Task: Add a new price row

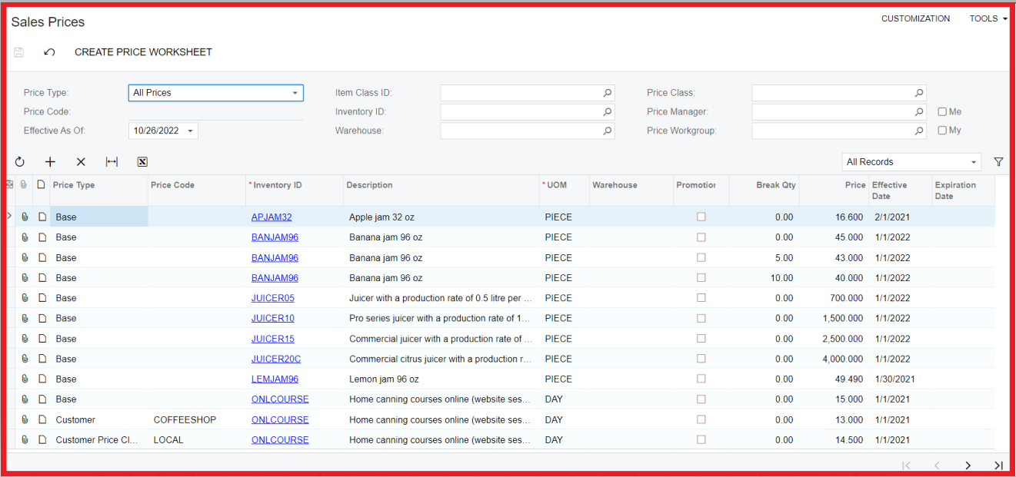Action: click(x=50, y=161)
